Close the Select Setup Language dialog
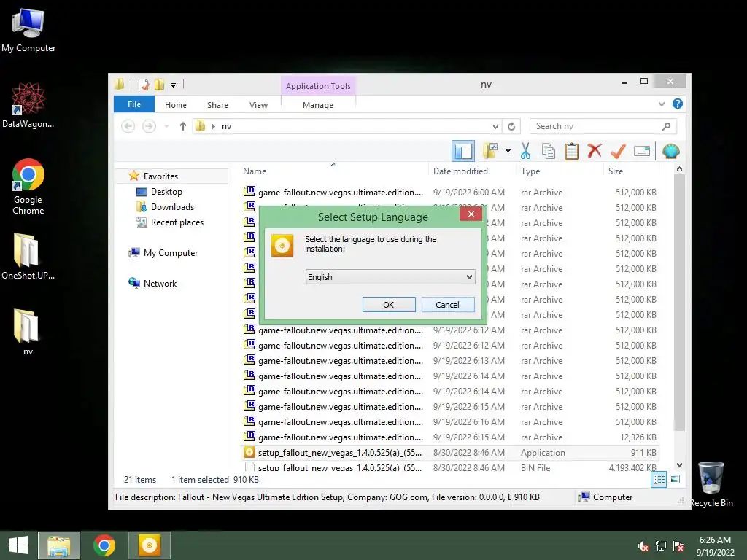The height and width of the screenshot is (560, 747). coord(471,214)
